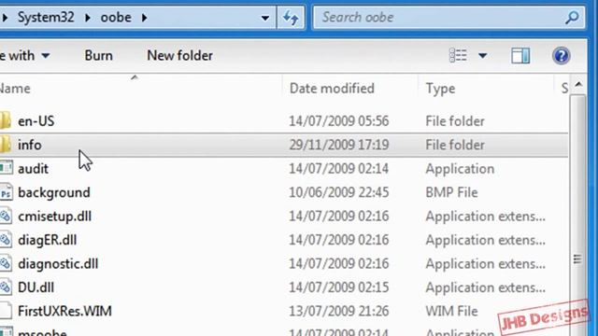Select the cmisetup.dll file name
Image resolution: width=598 pixels, height=336 pixels.
54,217
